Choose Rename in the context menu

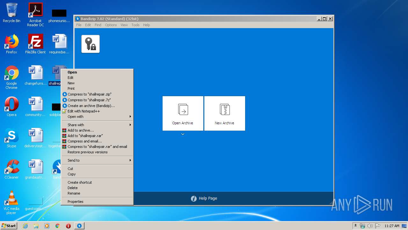point(97,193)
